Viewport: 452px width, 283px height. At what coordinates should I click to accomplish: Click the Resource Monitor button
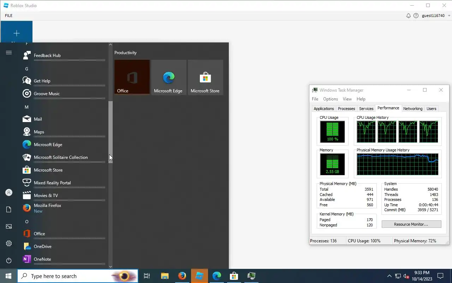[411, 224]
